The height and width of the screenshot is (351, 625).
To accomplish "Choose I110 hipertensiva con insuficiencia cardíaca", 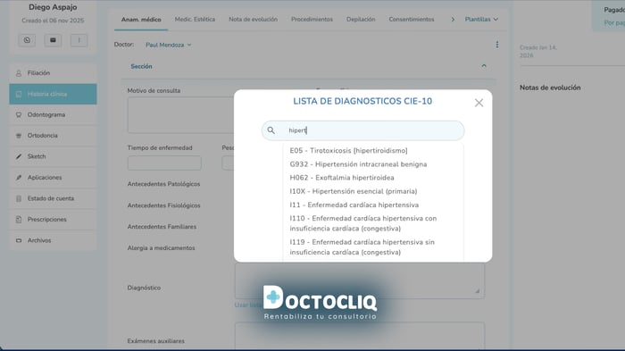I will pos(363,223).
